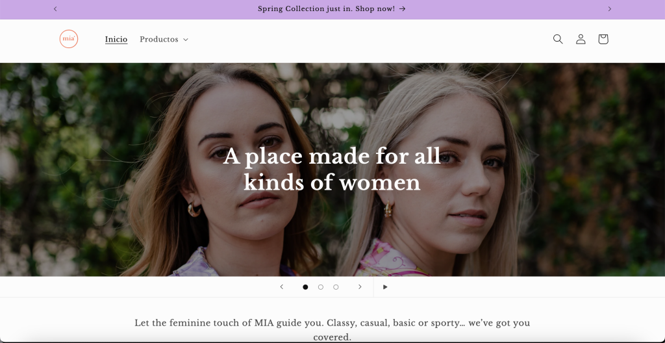Show previous announcement in purple bar
This screenshot has width=665, height=343.
(x=55, y=9)
